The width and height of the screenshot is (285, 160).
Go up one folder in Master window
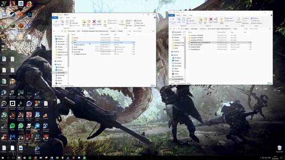[x=62, y=31]
